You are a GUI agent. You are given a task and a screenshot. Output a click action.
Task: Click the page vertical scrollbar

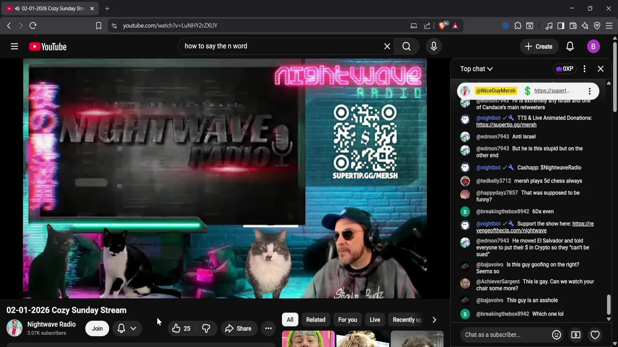pos(615,77)
